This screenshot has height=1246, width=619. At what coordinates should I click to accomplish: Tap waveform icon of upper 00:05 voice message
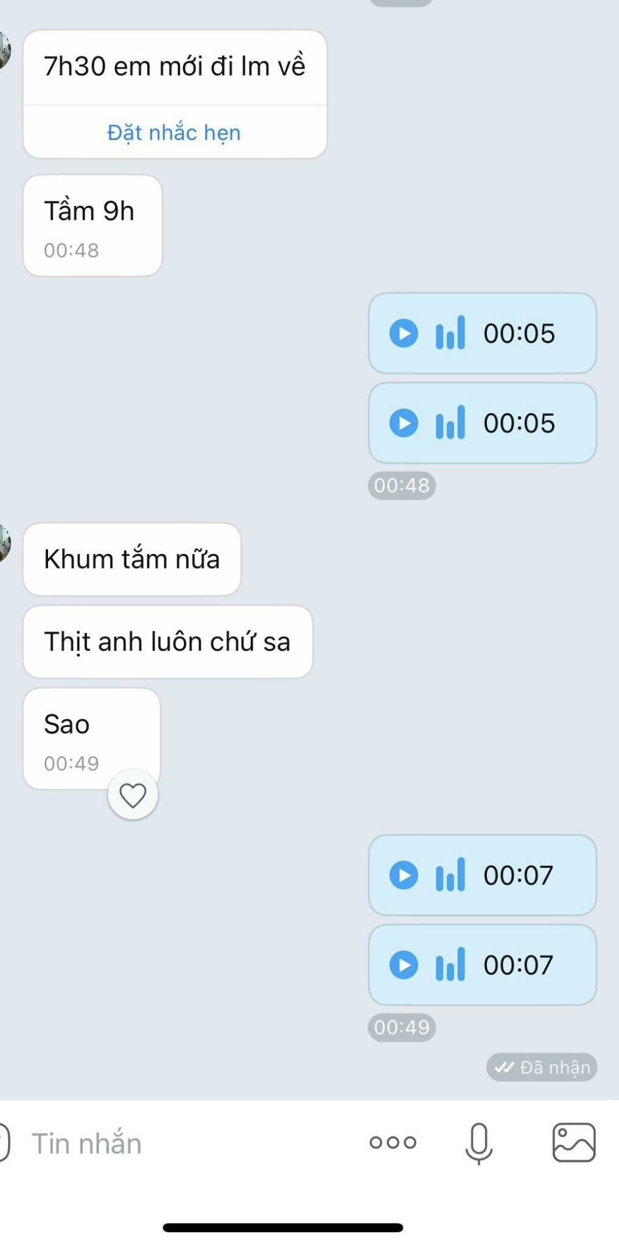click(x=450, y=334)
